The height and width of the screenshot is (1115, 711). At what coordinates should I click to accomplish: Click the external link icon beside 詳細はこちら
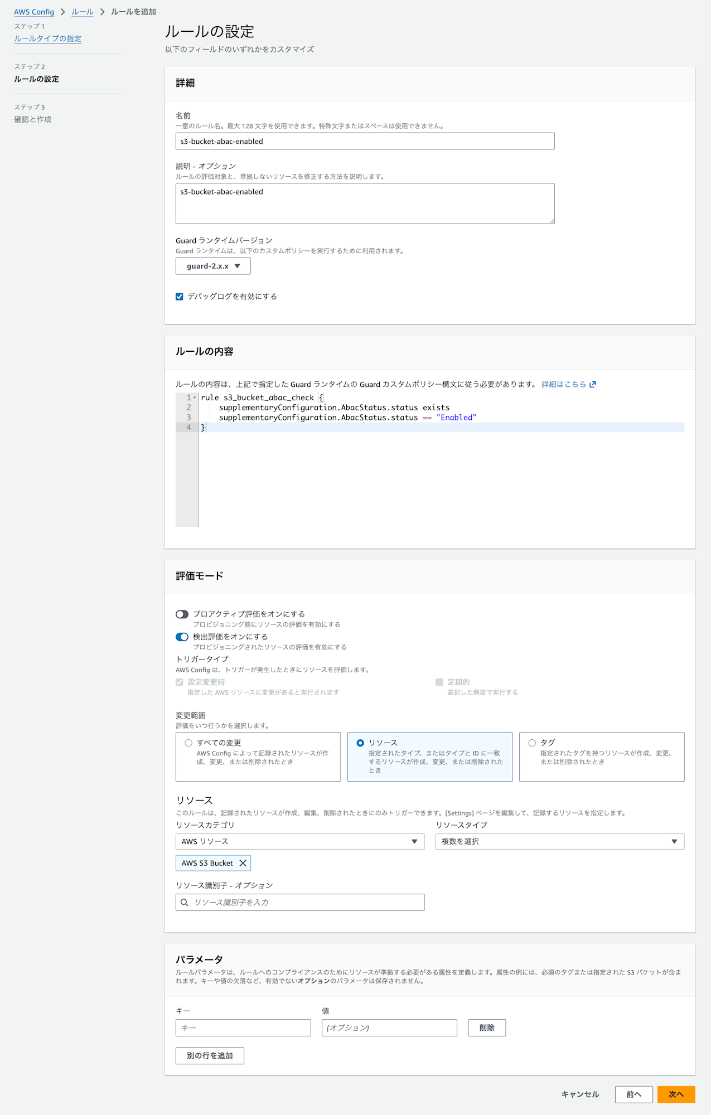pos(593,384)
